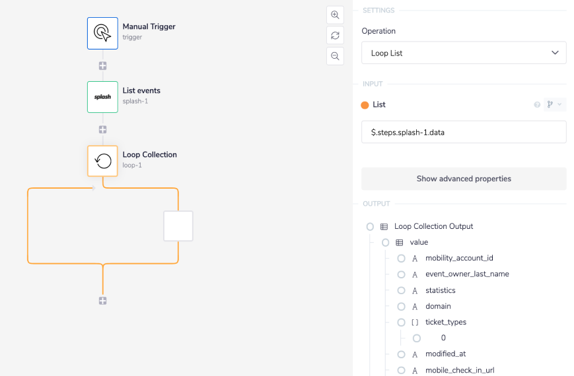
Task: Click the zoom in magnifier icon
Action: pos(335,15)
